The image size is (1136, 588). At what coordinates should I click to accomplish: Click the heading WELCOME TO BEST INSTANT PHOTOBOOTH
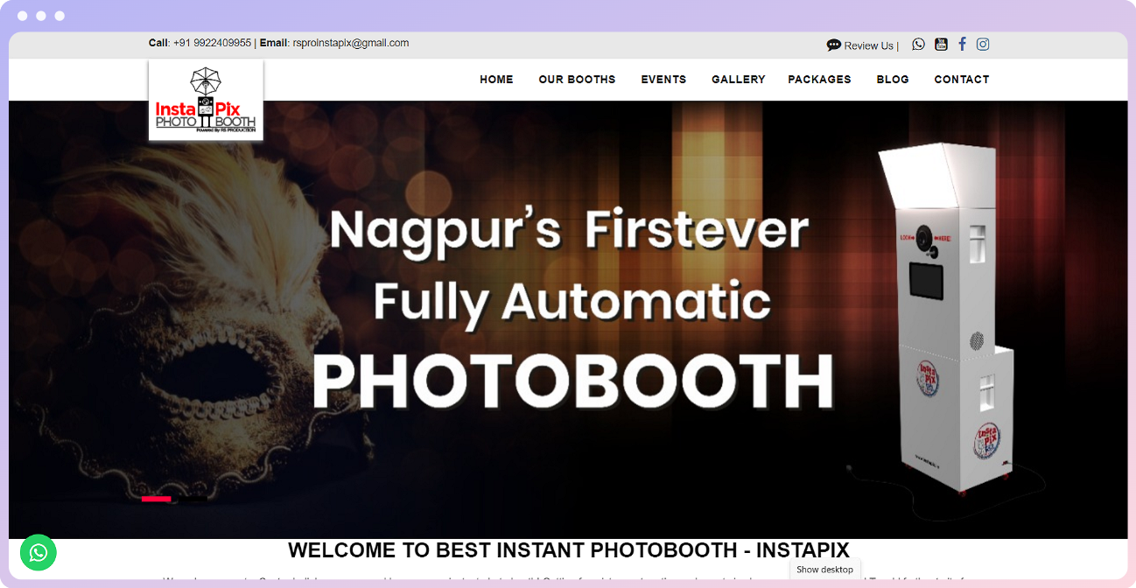[x=569, y=550]
